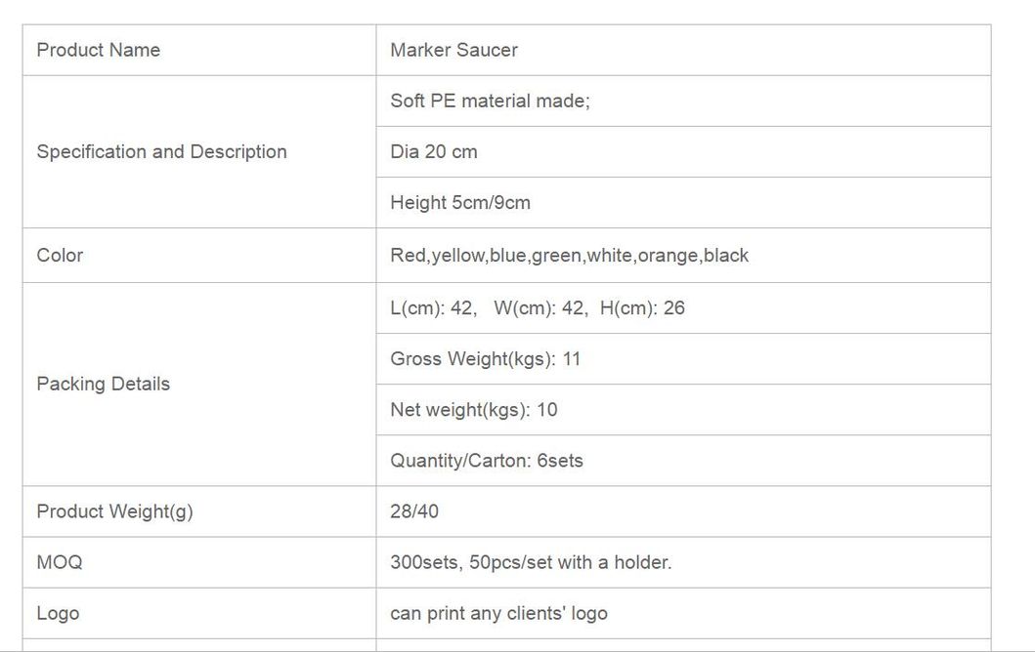
Task: Click the Packing Details label
Action: coord(104,384)
